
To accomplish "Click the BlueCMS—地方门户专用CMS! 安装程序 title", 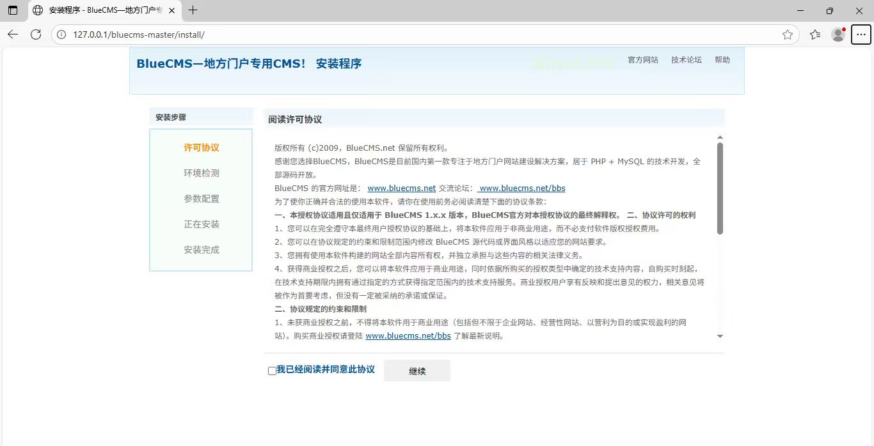I will click(249, 64).
